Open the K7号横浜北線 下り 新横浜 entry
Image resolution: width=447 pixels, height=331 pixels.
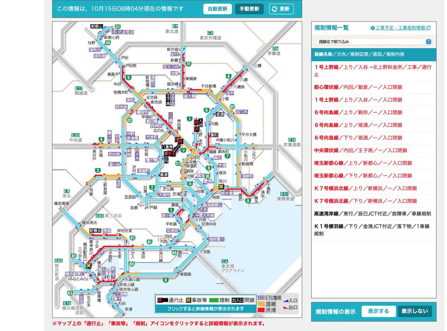tap(374, 201)
